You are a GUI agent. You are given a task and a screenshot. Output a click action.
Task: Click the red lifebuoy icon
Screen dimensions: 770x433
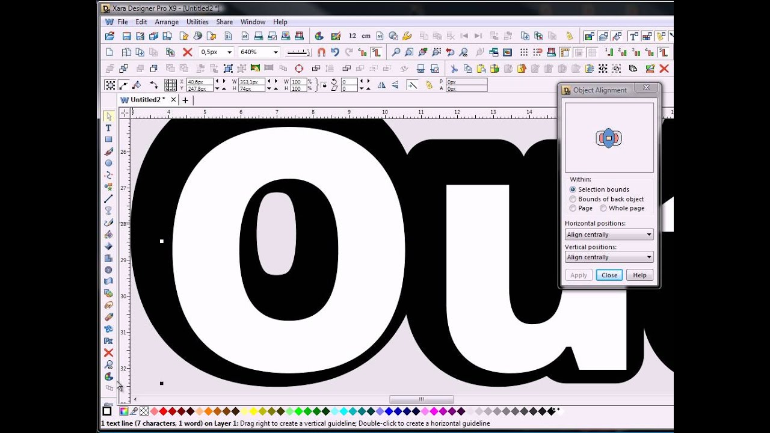299,69
